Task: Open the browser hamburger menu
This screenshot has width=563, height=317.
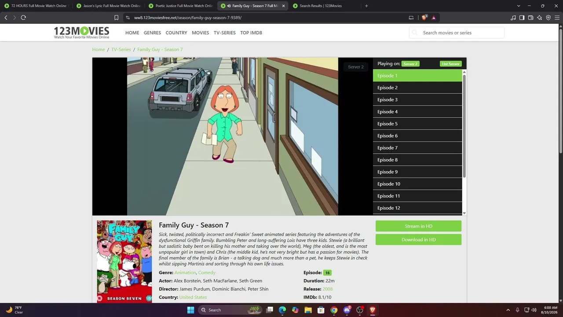Action: (557, 18)
